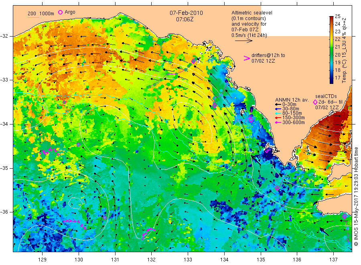Image resolution: width=361 pixels, height=265 pixels.
Task: Click the 'sealCTDs' legend label
Action: 326,96
